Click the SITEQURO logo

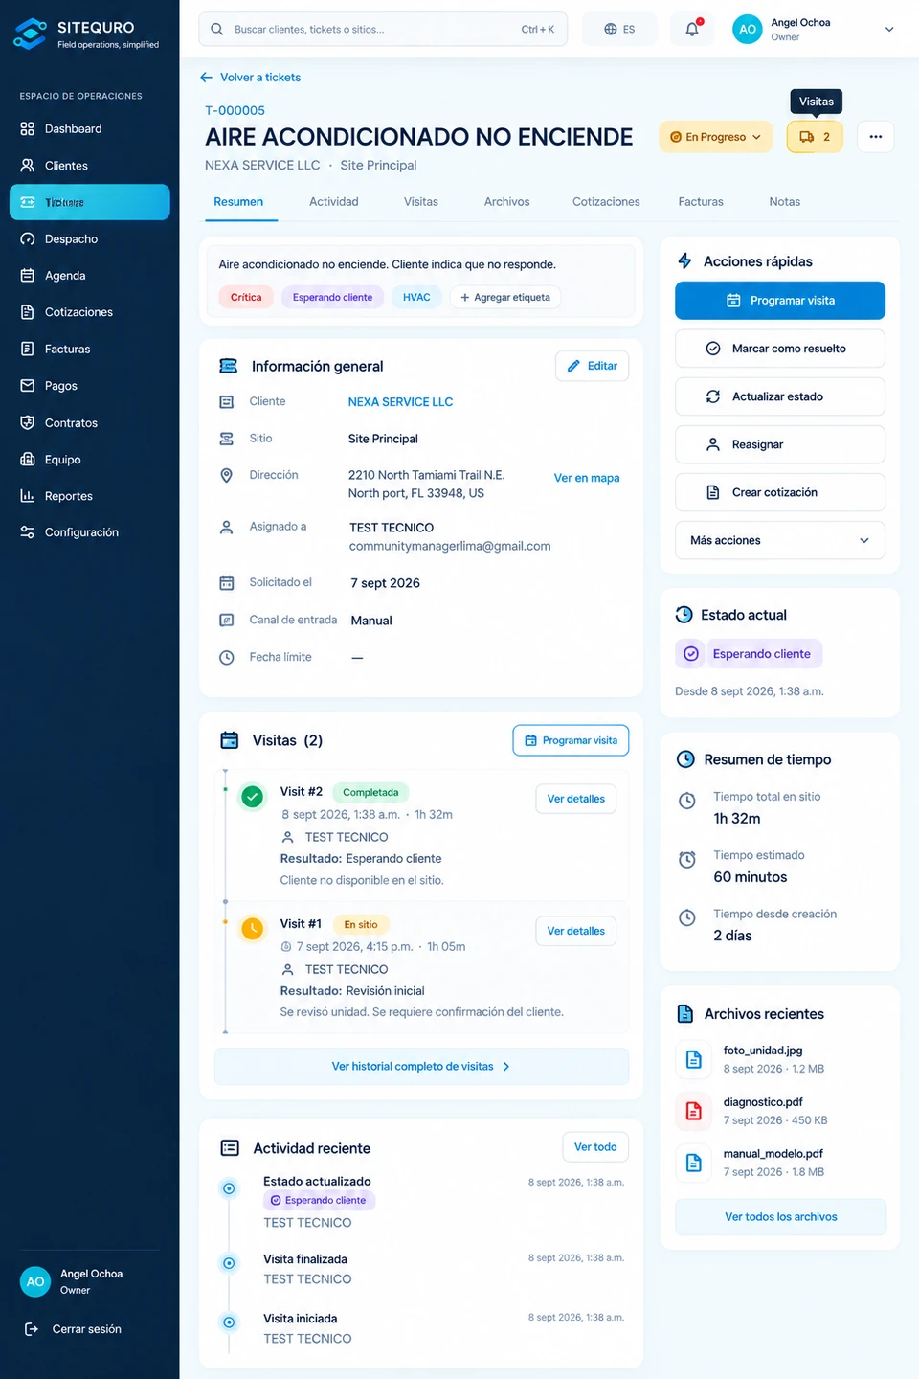86,34
